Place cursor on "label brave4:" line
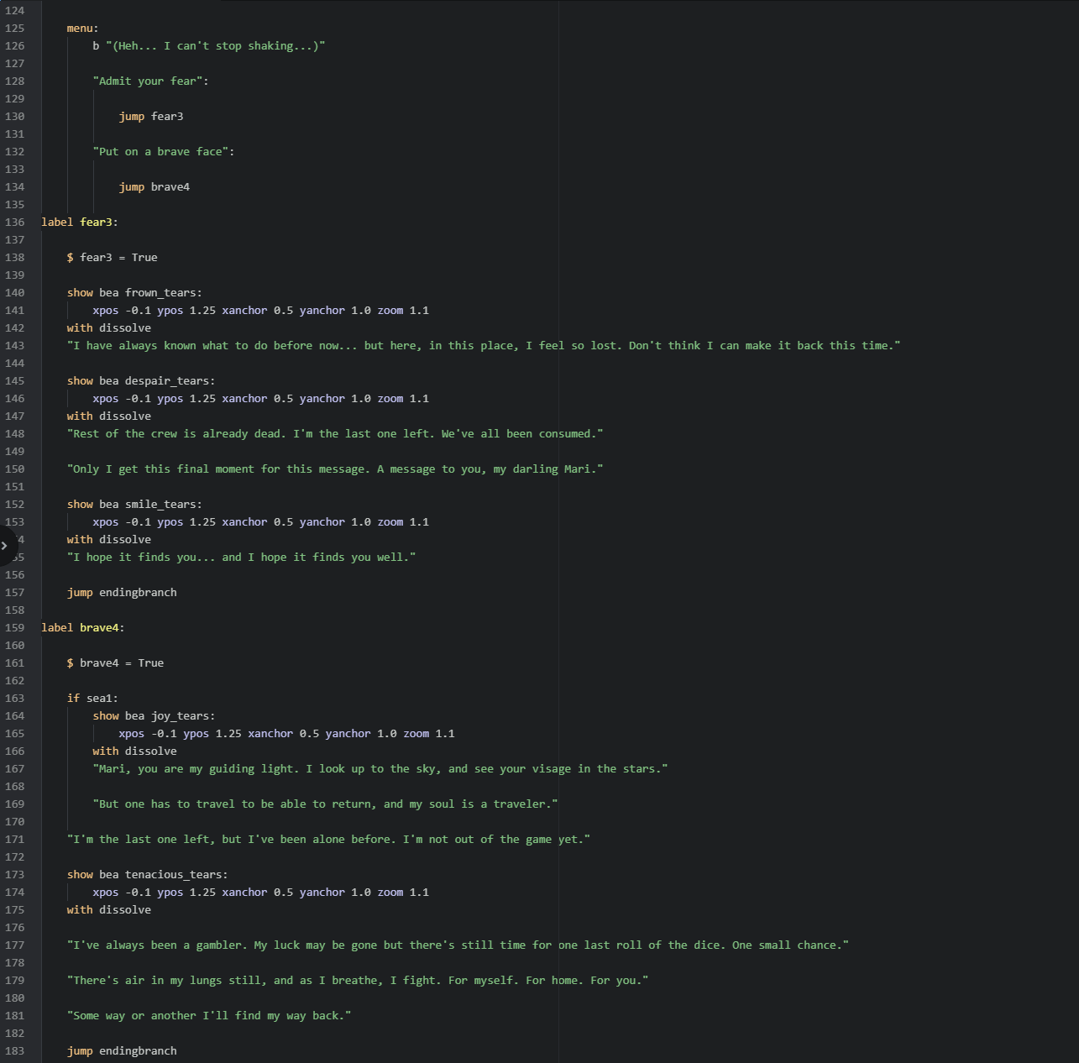 point(83,628)
